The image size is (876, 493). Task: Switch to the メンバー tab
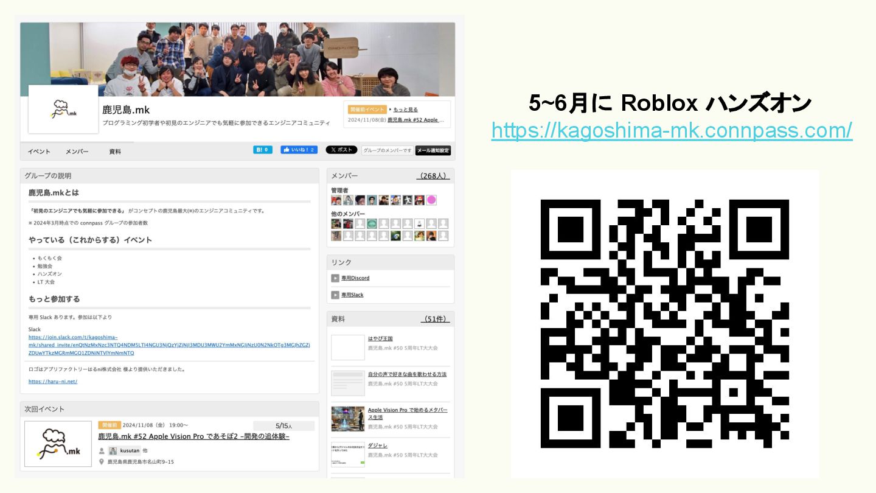tap(77, 152)
